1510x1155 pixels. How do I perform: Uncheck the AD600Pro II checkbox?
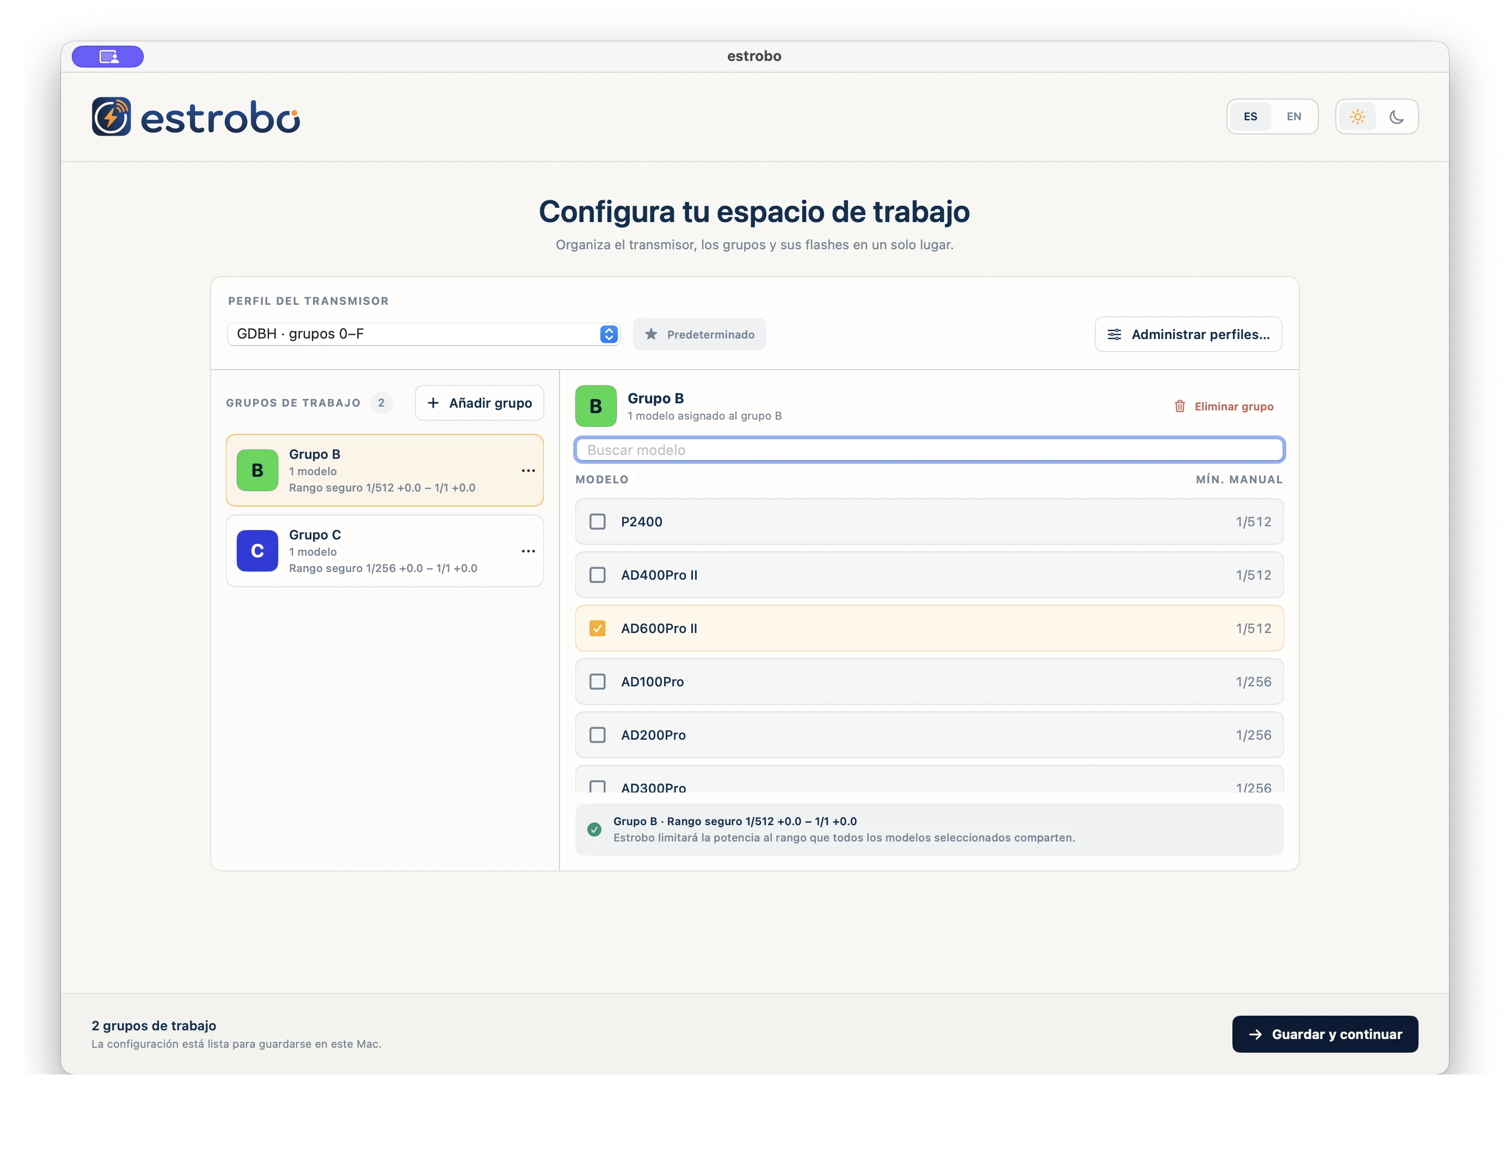(x=598, y=628)
